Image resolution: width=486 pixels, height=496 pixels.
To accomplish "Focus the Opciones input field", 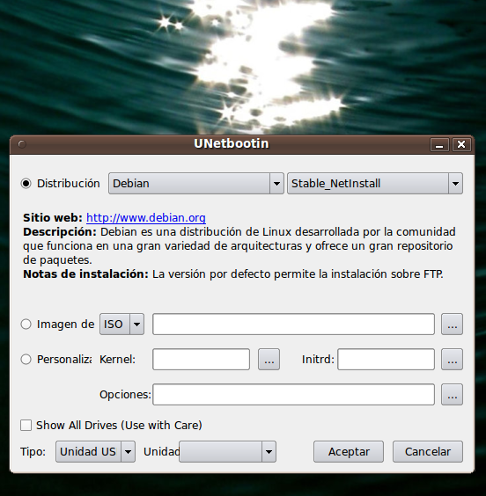I will click(x=293, y=395).
